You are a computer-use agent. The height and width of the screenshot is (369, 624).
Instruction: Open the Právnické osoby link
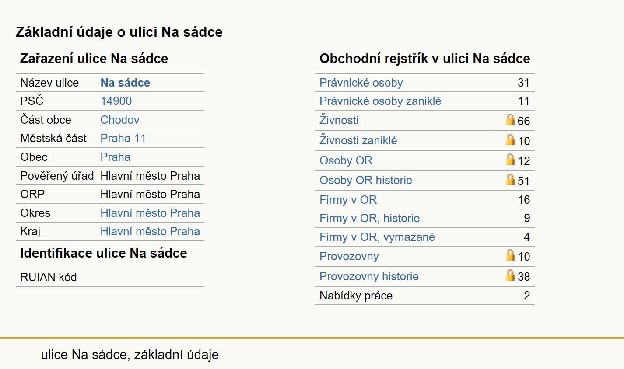(x=361, y=83)
